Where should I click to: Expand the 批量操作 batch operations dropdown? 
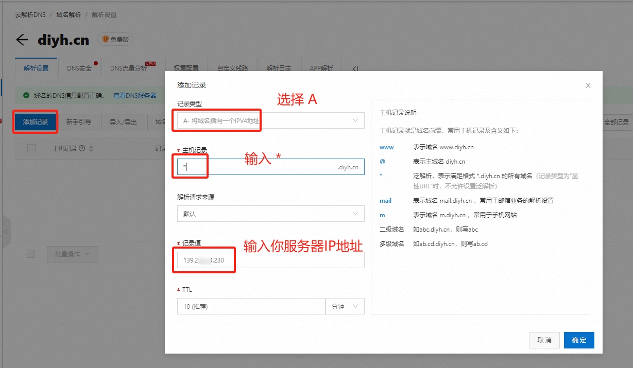pyautogui.click(x=72, y=254)
